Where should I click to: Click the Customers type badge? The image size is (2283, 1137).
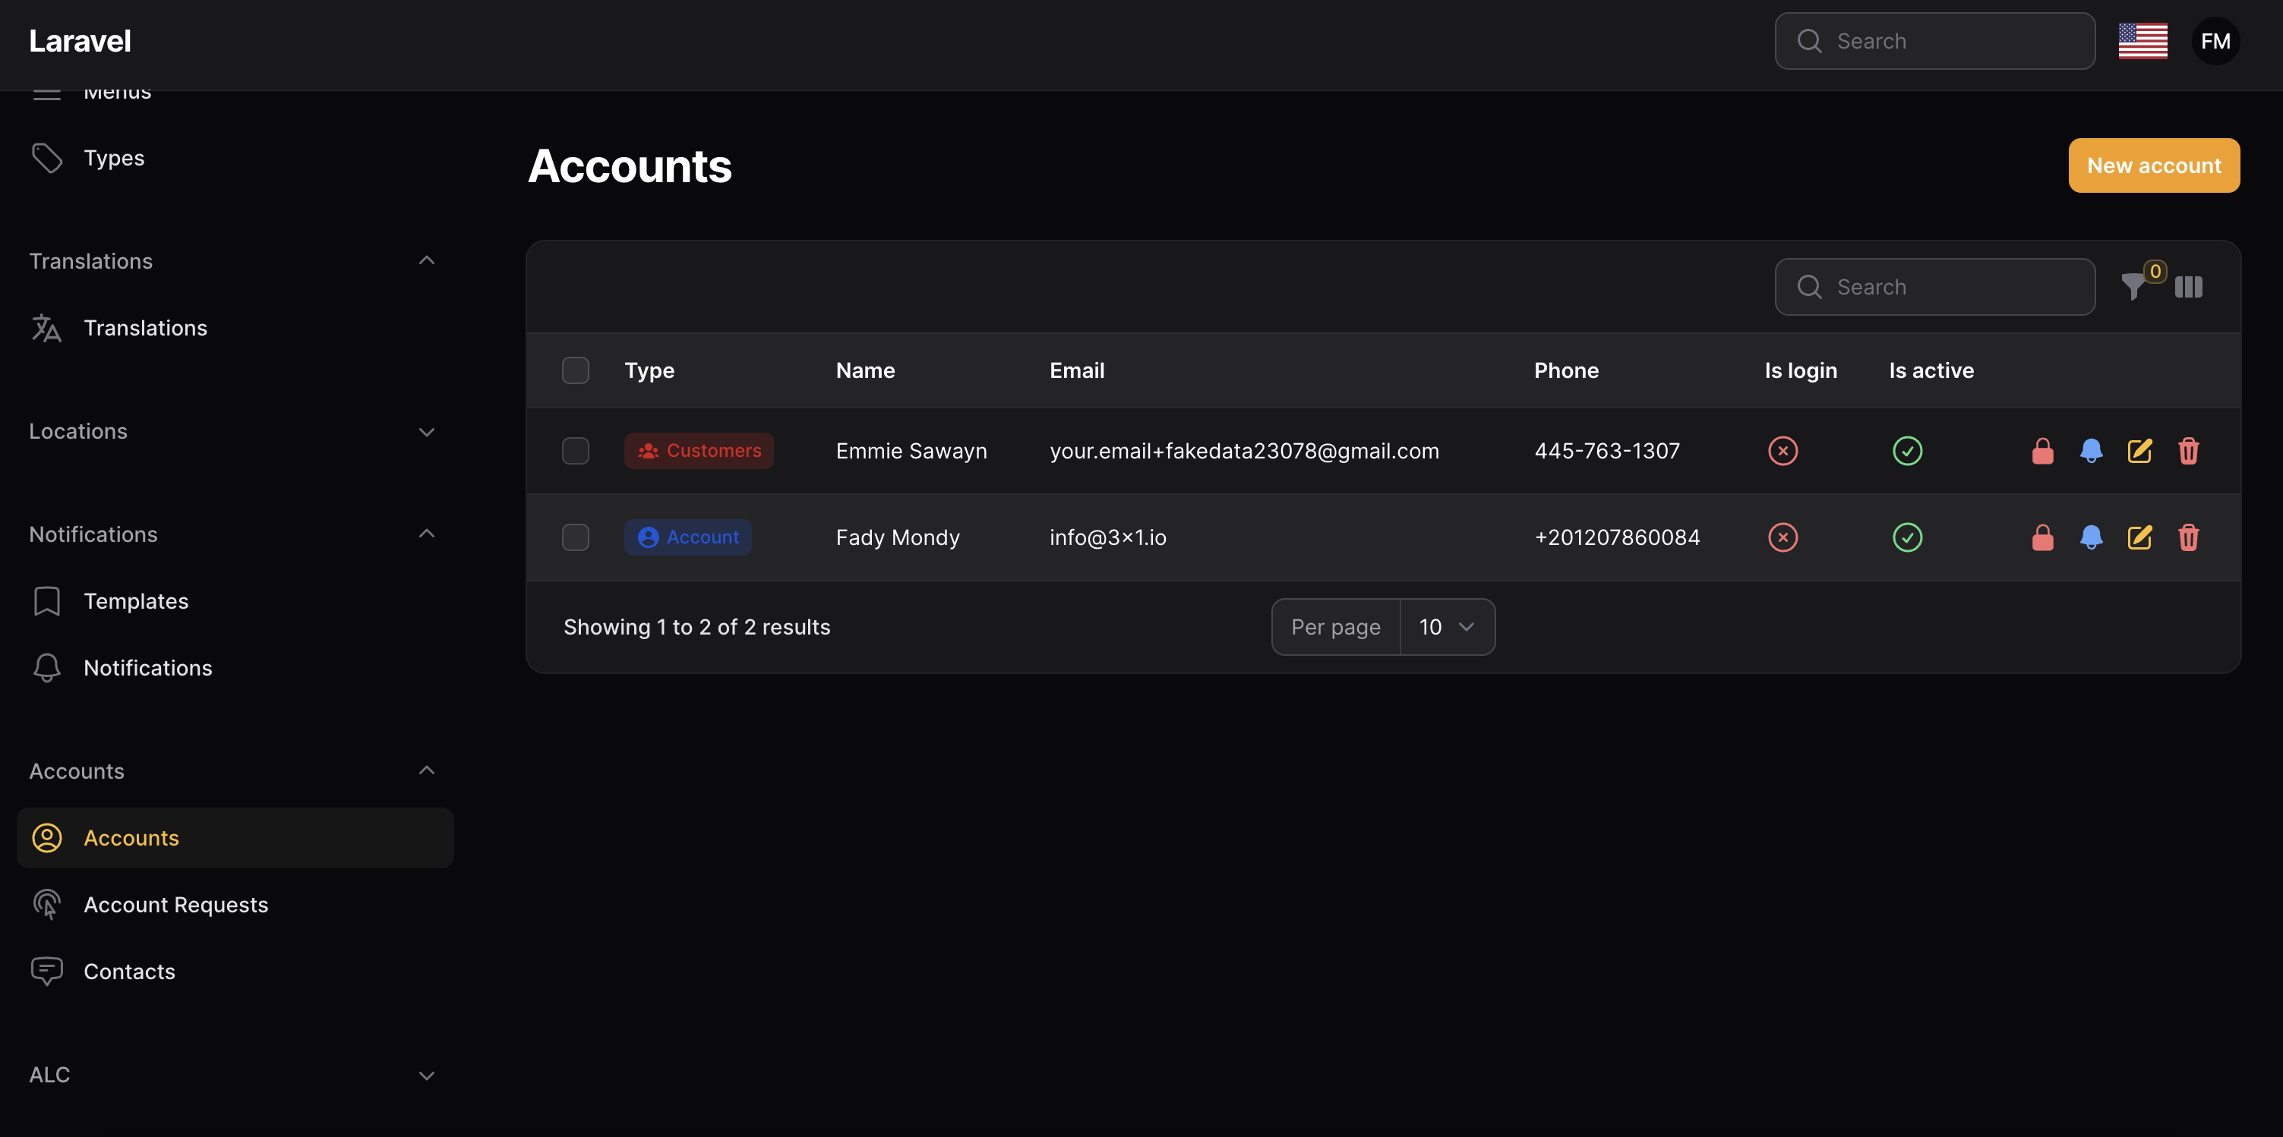coord(699,451)
